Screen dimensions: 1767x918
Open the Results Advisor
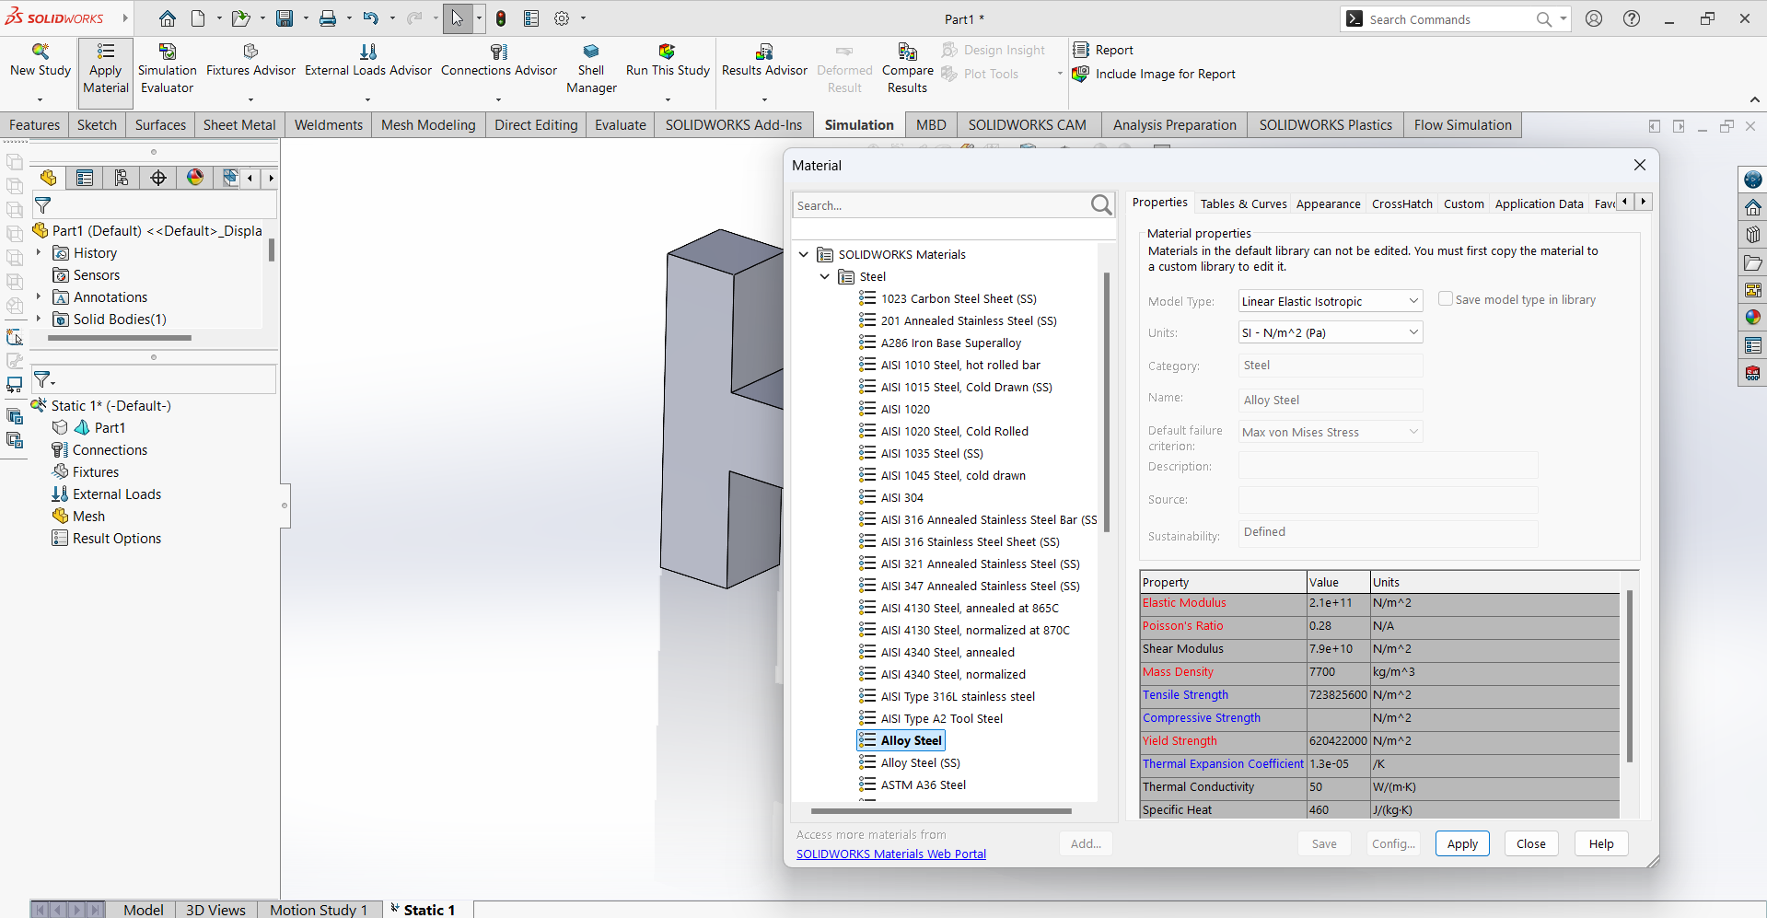[x=764, y=61]
